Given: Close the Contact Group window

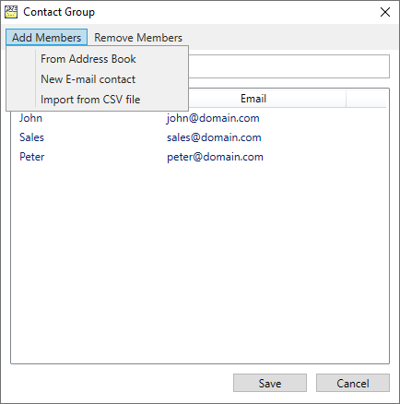Looking at the screenshot, I should 385,12.
